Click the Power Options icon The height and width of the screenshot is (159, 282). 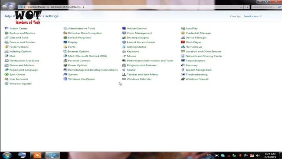coord(65,65)
